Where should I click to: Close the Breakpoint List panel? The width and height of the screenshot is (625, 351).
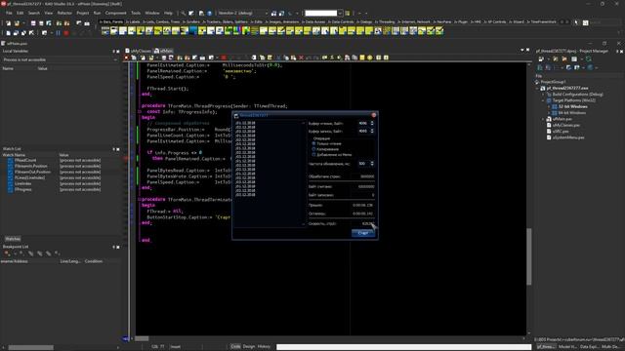118,247
